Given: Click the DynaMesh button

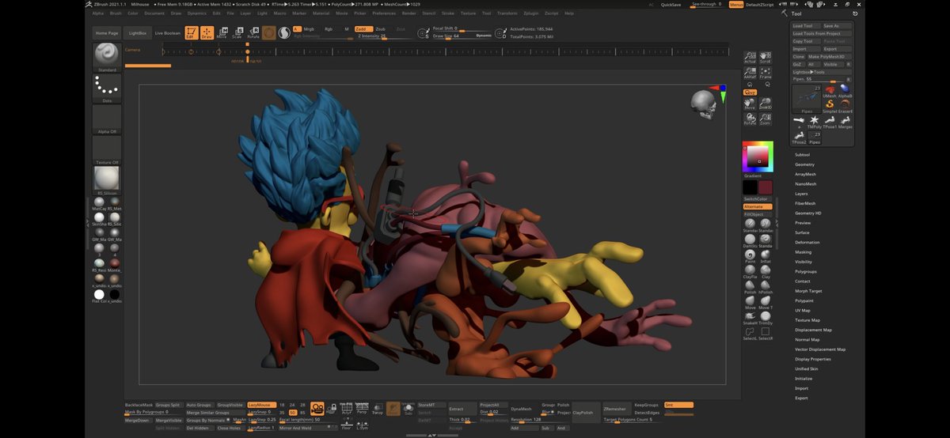Looking at the screenshot, I should [x=522, y=409].
